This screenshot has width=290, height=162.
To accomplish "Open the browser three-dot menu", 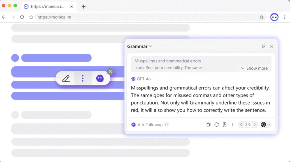I will pos(285,17).
